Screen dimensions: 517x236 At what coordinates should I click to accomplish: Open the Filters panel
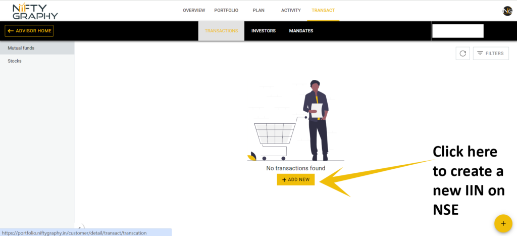[491, 54]
